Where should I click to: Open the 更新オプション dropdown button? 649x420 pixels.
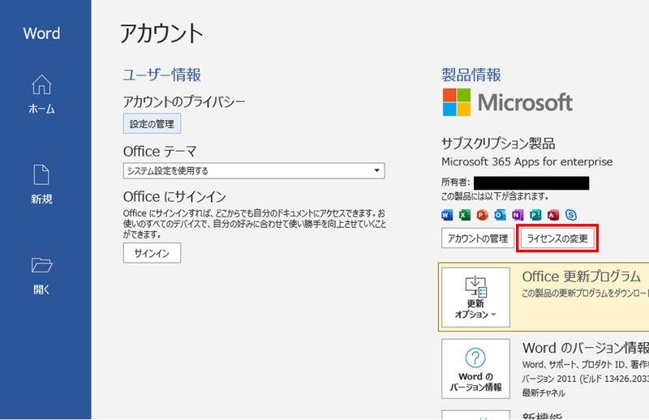(x=475, y=297)
